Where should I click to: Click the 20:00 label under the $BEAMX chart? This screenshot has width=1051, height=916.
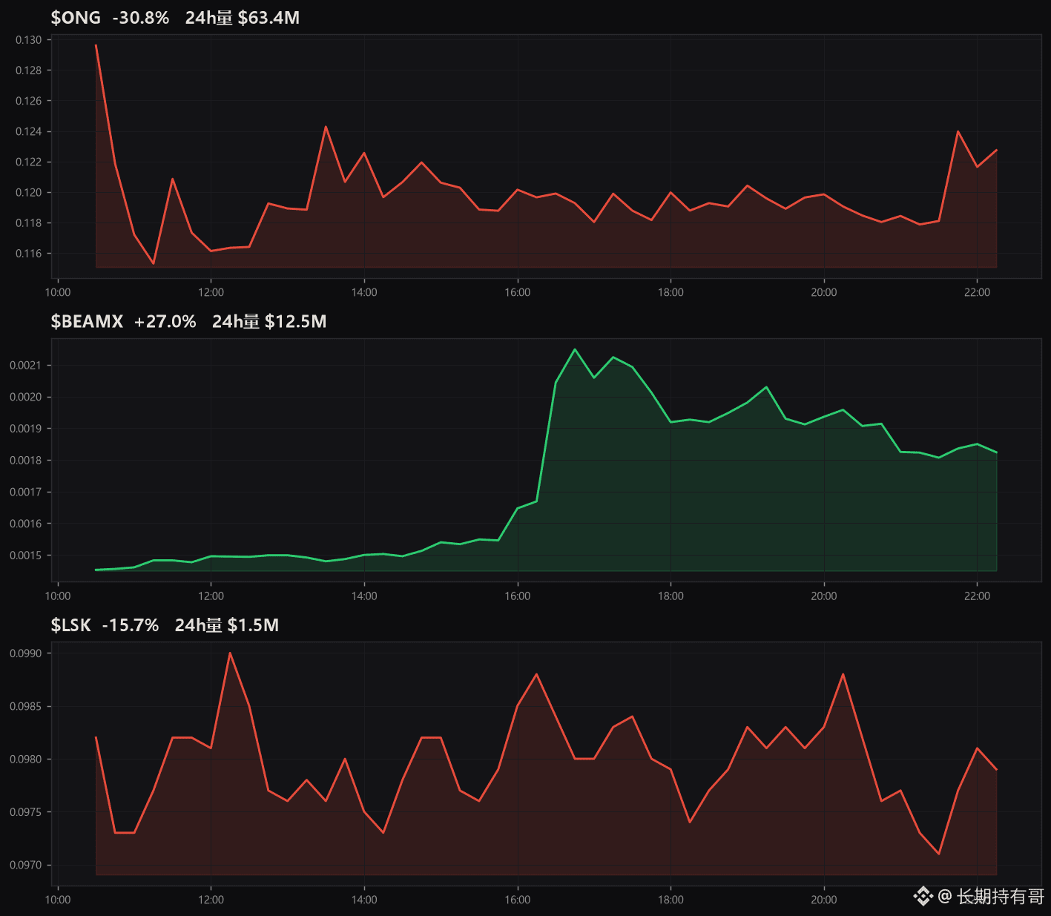tap(824, 596)
